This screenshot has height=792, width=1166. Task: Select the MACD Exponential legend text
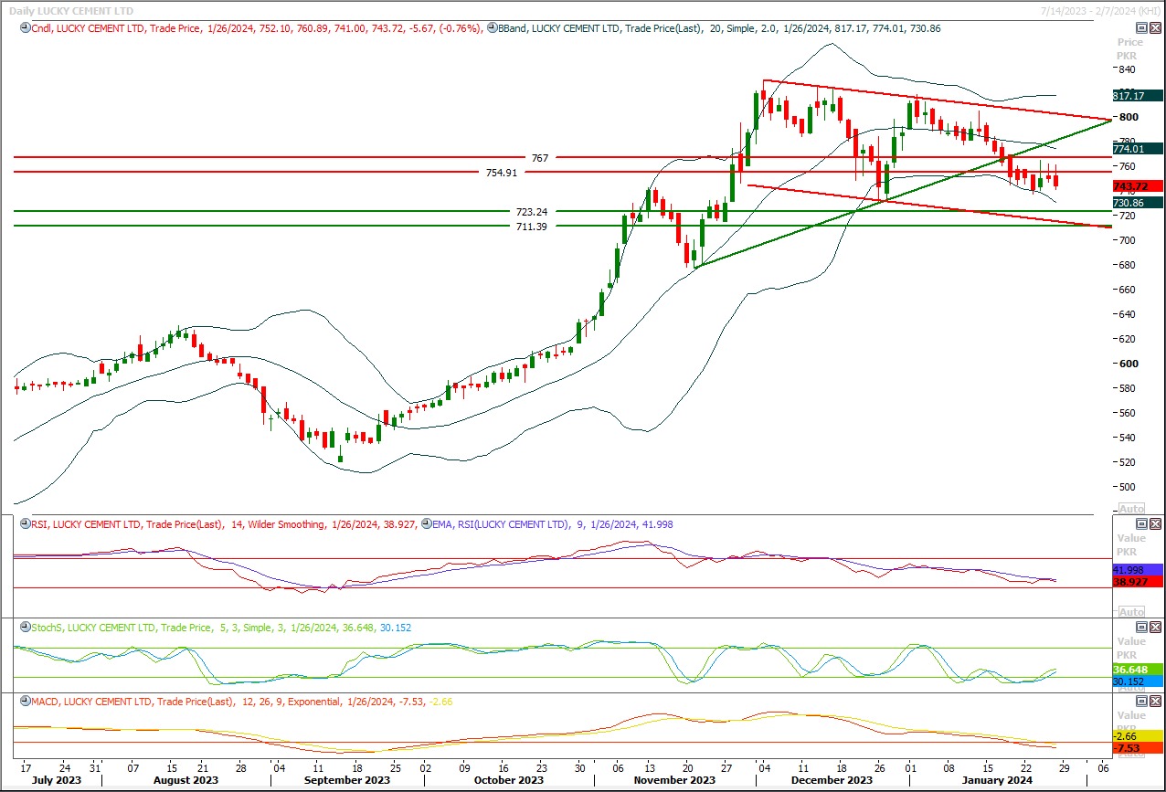tap(241, 702)
